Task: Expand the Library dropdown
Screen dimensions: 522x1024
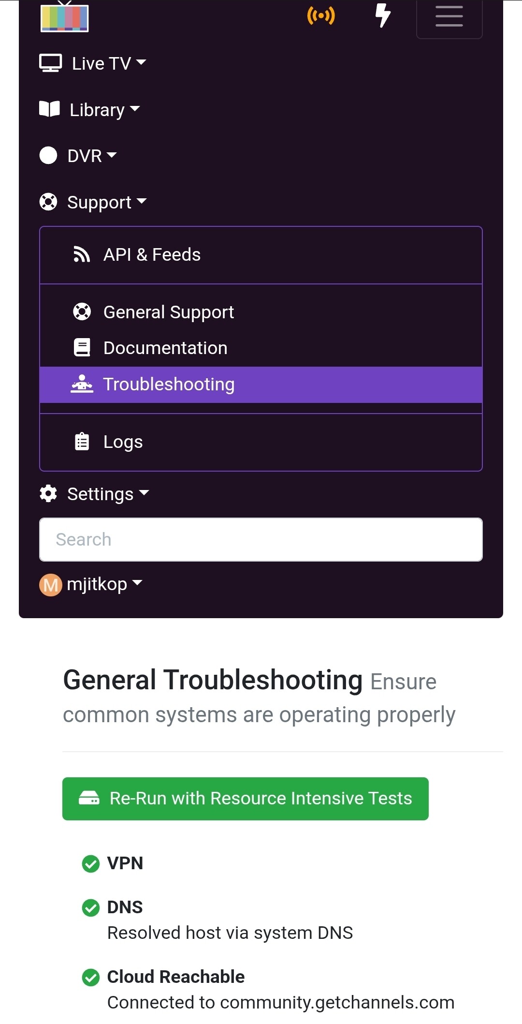Action: point(90,110)
